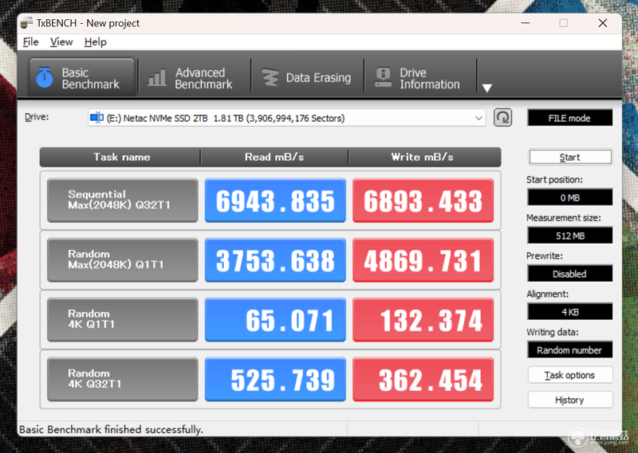638x453 pixels.
Task: Click the FILE mode button
Action: coord(569,119)
